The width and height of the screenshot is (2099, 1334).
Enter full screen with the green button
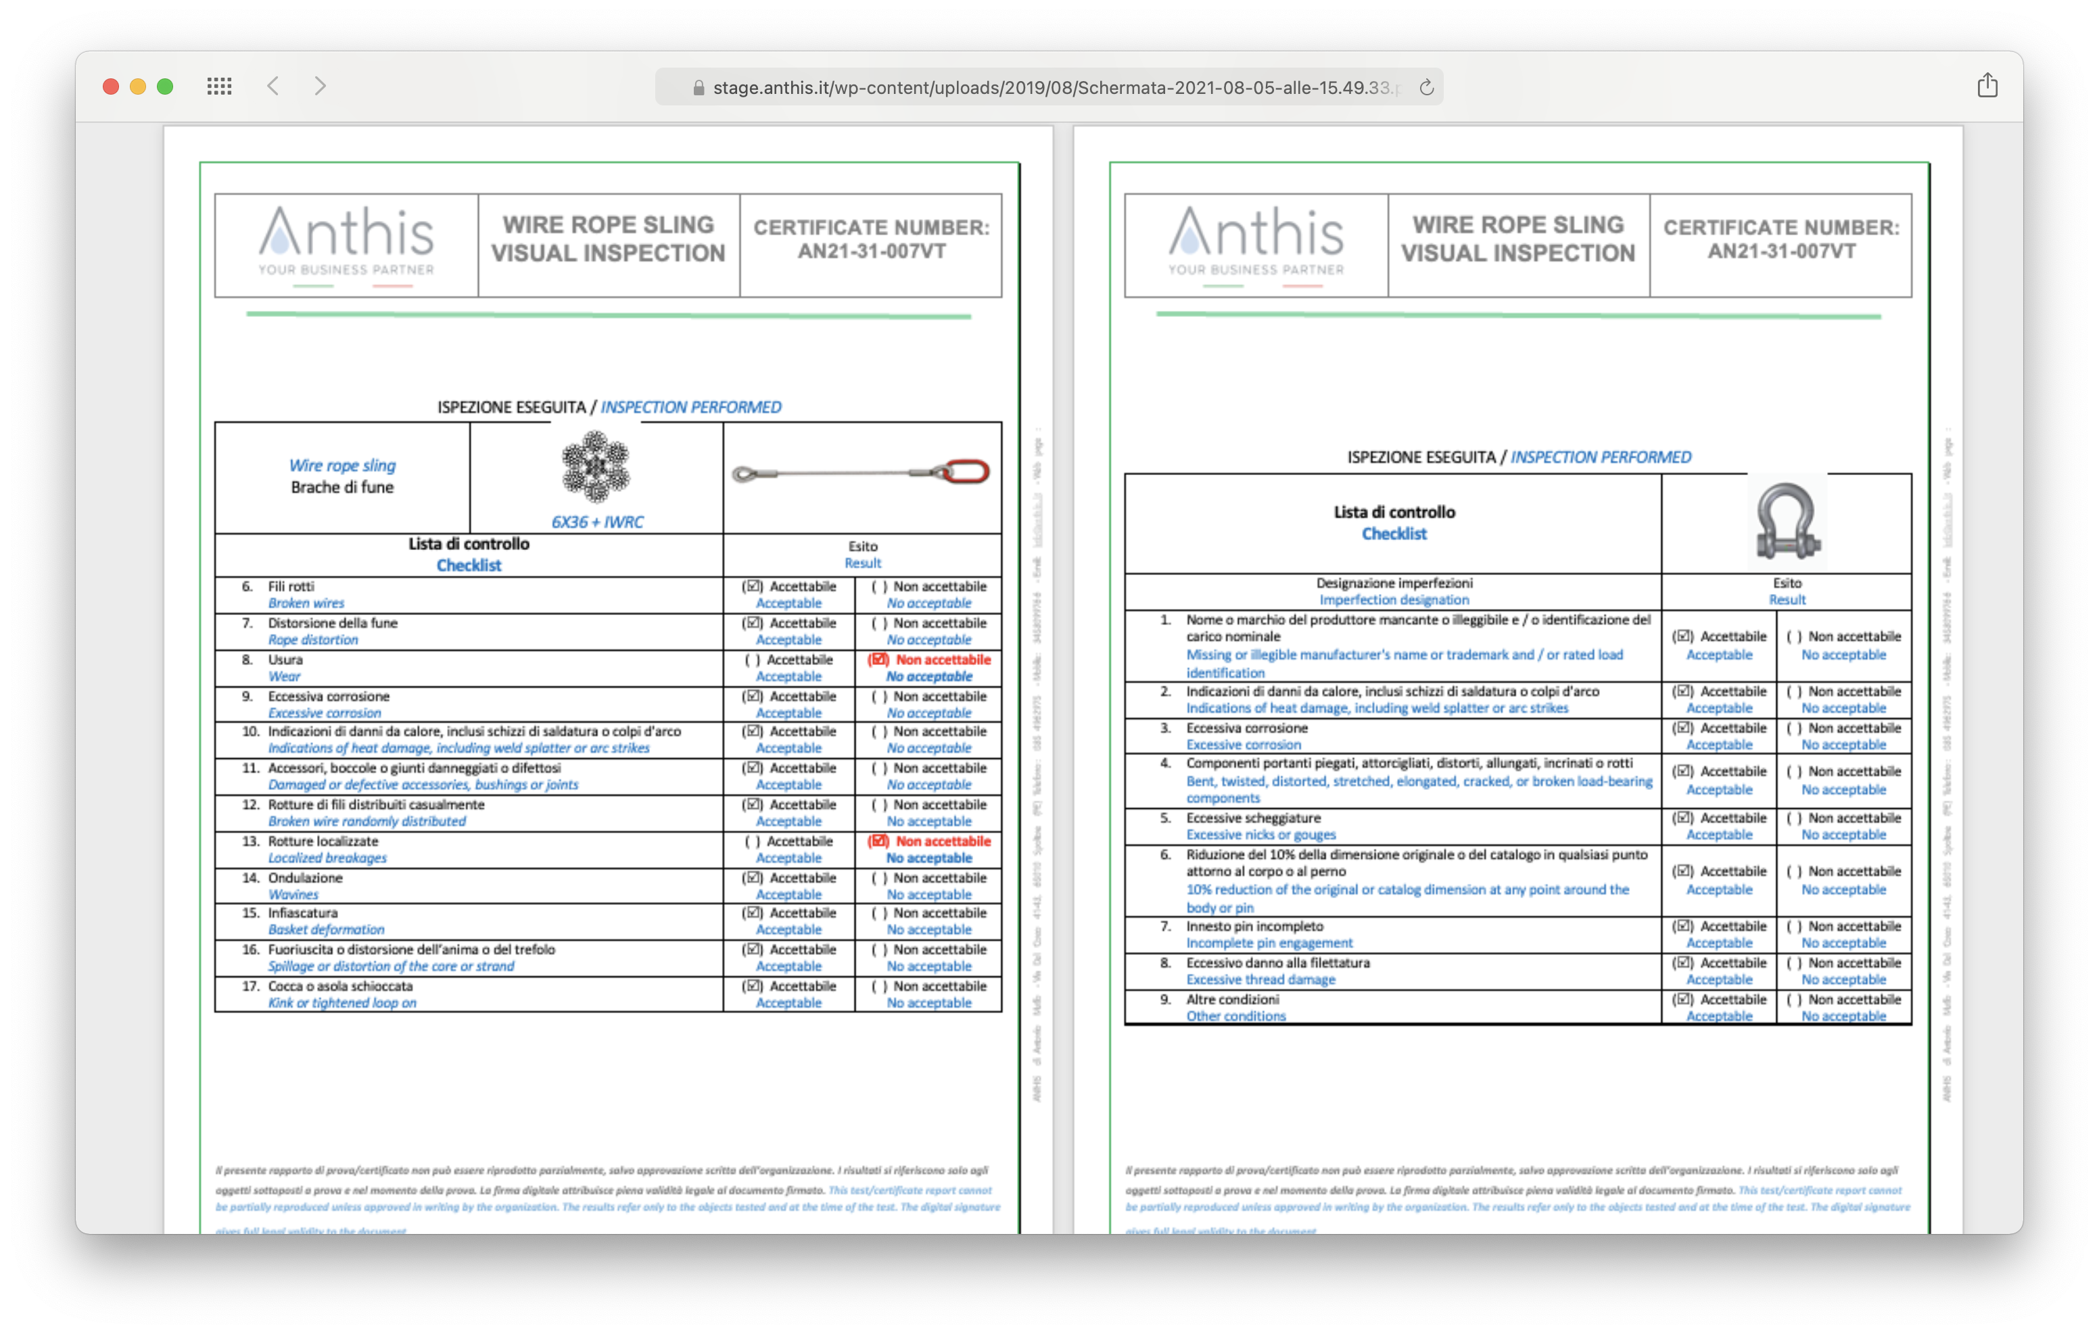point(165,87)
